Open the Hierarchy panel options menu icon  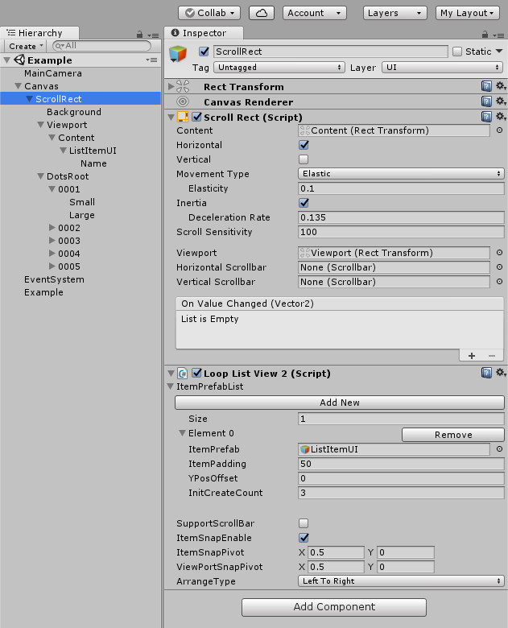[x=153, y=35]
